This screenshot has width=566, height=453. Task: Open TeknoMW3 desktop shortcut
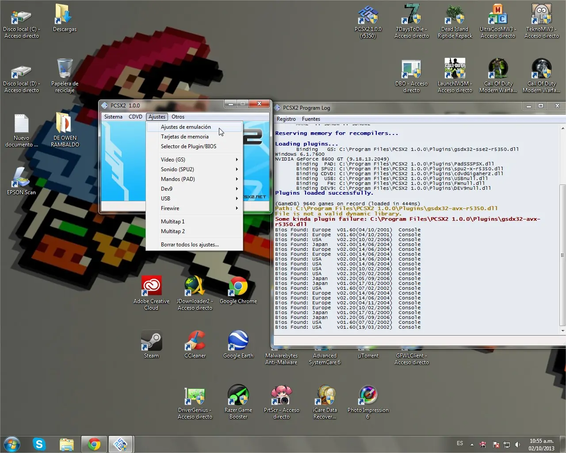click(542, 21)
